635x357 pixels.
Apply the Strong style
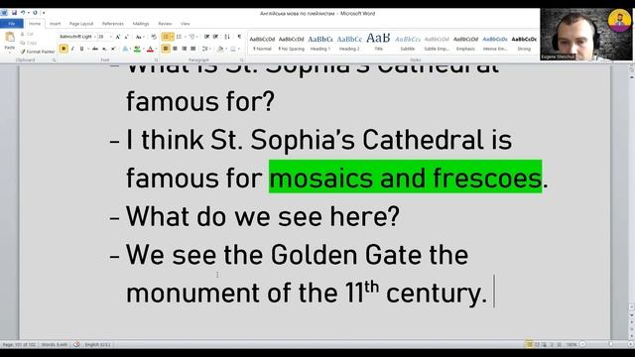[524, 43]
